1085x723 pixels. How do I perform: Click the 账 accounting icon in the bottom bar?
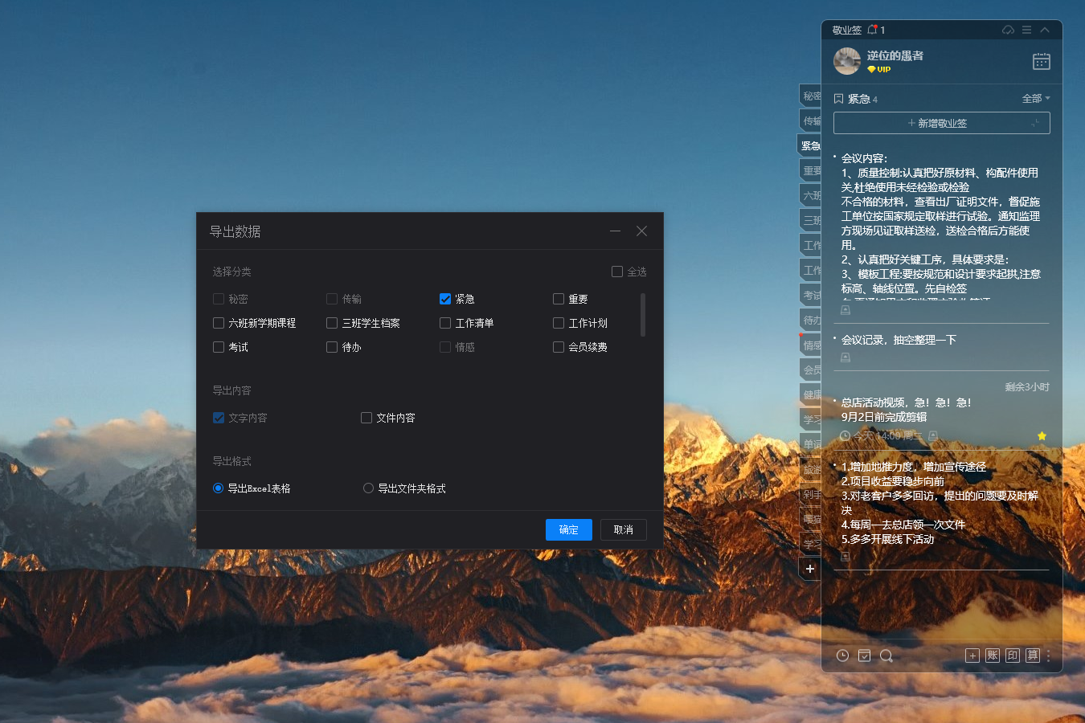[993, 656]
